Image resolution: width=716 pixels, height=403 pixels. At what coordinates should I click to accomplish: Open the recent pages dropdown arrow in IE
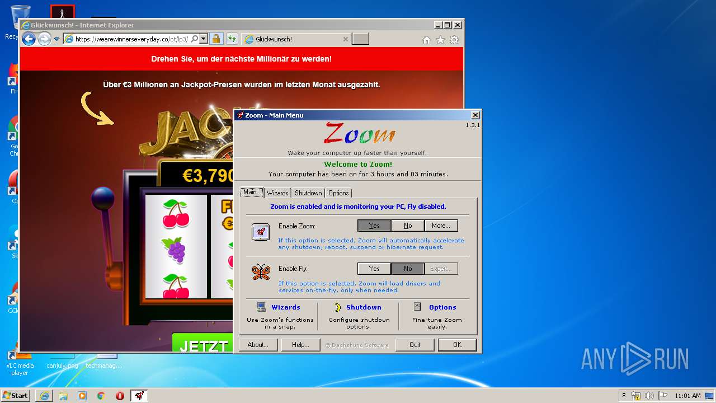click(56, 39)
